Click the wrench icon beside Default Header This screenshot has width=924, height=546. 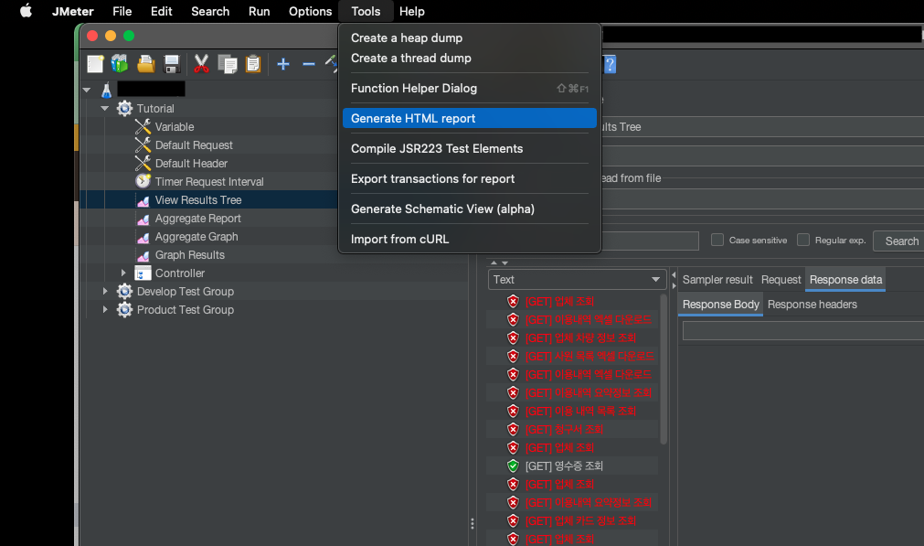143,164
